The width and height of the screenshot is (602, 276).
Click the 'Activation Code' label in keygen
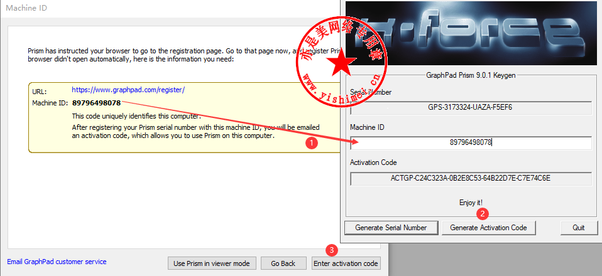[x=373, y=162]
